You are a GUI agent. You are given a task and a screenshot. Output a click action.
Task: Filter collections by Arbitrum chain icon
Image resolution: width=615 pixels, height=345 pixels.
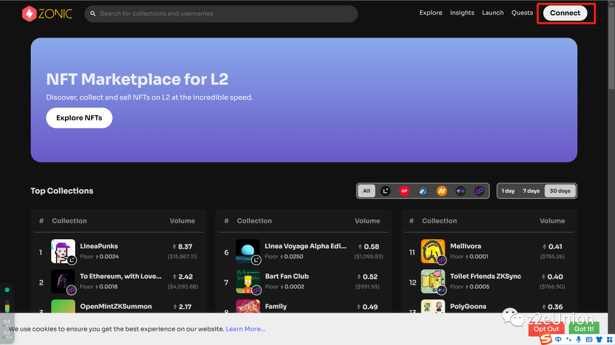423,191
